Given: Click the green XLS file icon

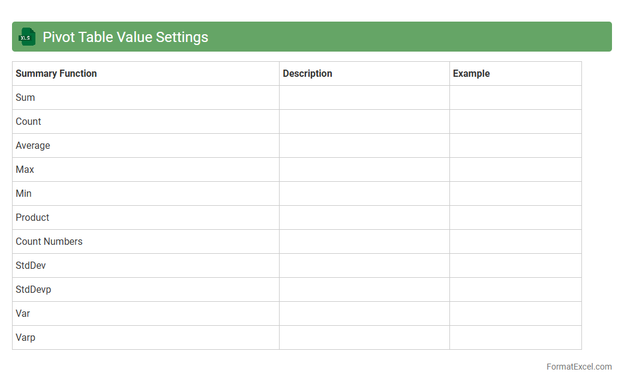Looking at the screenshot, I should click(x=27, y=37).
